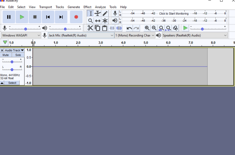Zoom Out on the timeline

click(154, 28)
